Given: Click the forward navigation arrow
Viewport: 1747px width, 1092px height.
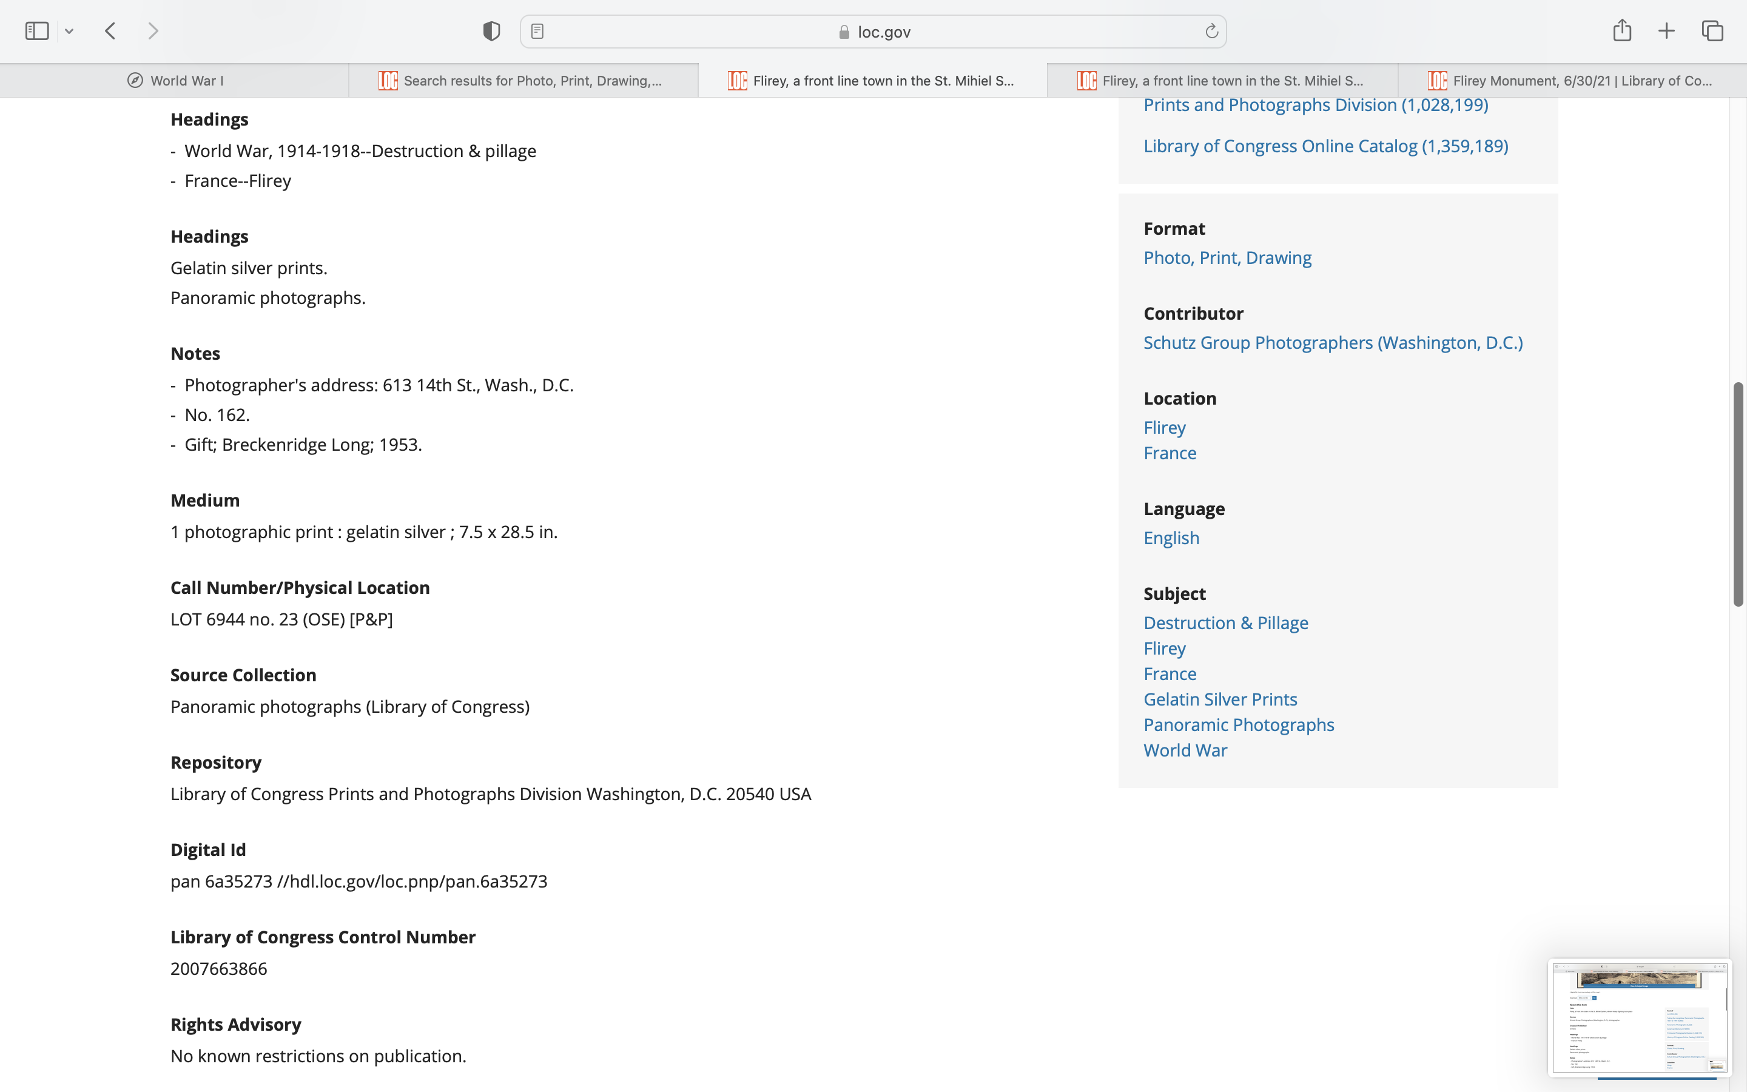Looking at the screenshot, I should 153,31.
